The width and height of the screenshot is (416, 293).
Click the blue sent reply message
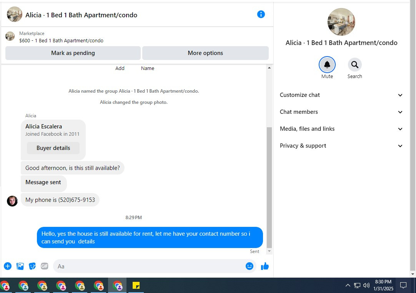click(150, 238)
